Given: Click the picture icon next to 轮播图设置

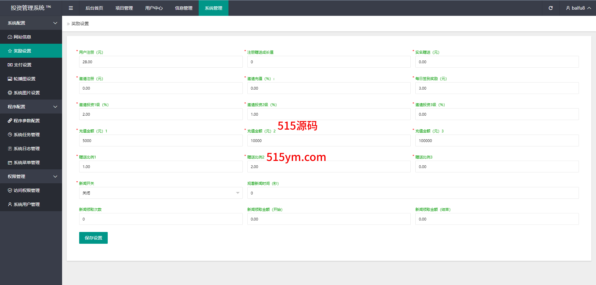Looking at the screenshot, I should click(10, 79).
